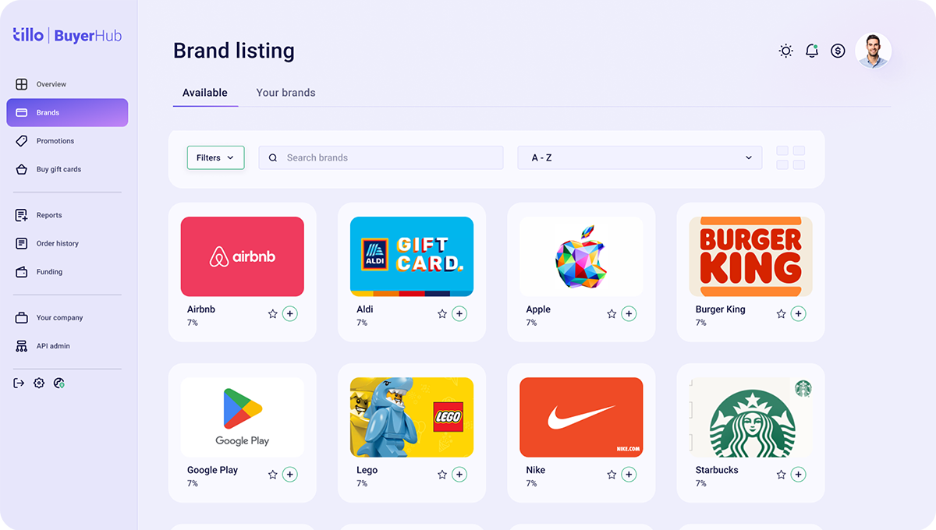Click inside the Search brands field

pyautogui.click(x=381, y=157)
